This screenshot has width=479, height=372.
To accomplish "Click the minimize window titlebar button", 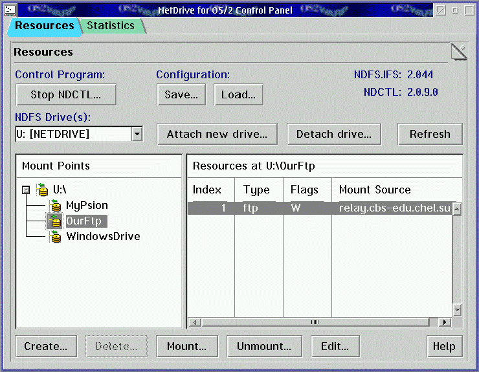I will 455,10.
